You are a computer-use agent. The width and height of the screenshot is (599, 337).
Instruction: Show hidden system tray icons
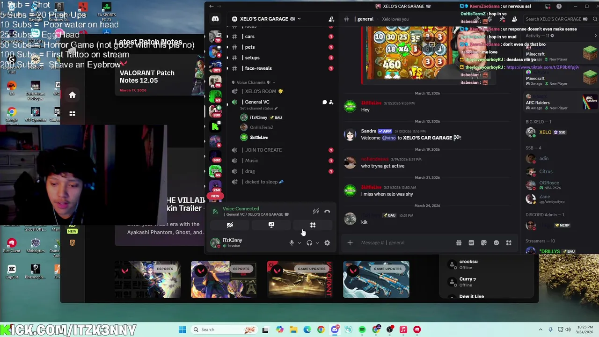coord(541,330)
